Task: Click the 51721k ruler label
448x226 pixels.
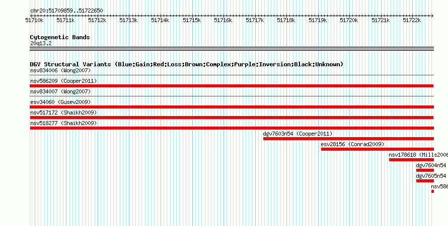Action: (381, 20)
